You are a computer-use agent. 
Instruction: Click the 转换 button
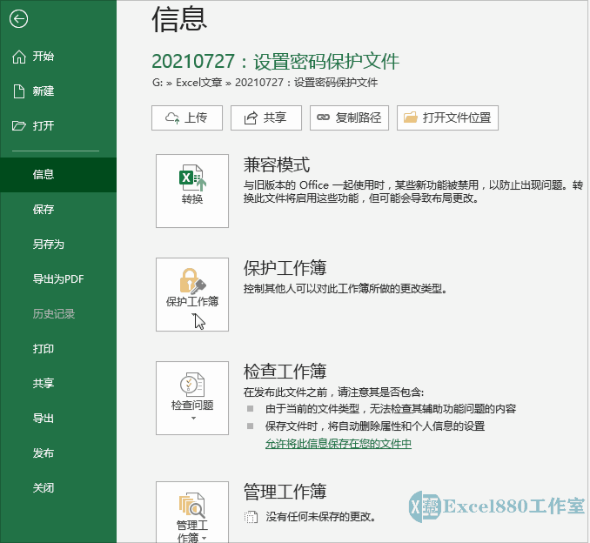point(192,191)
